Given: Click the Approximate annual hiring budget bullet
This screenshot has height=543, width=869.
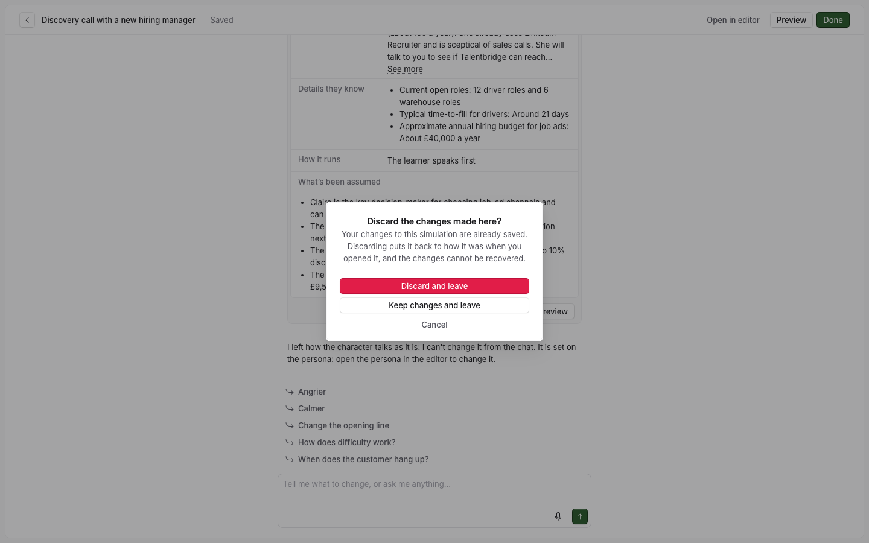Looking at the screenshot, I should (x=484, y=132).
